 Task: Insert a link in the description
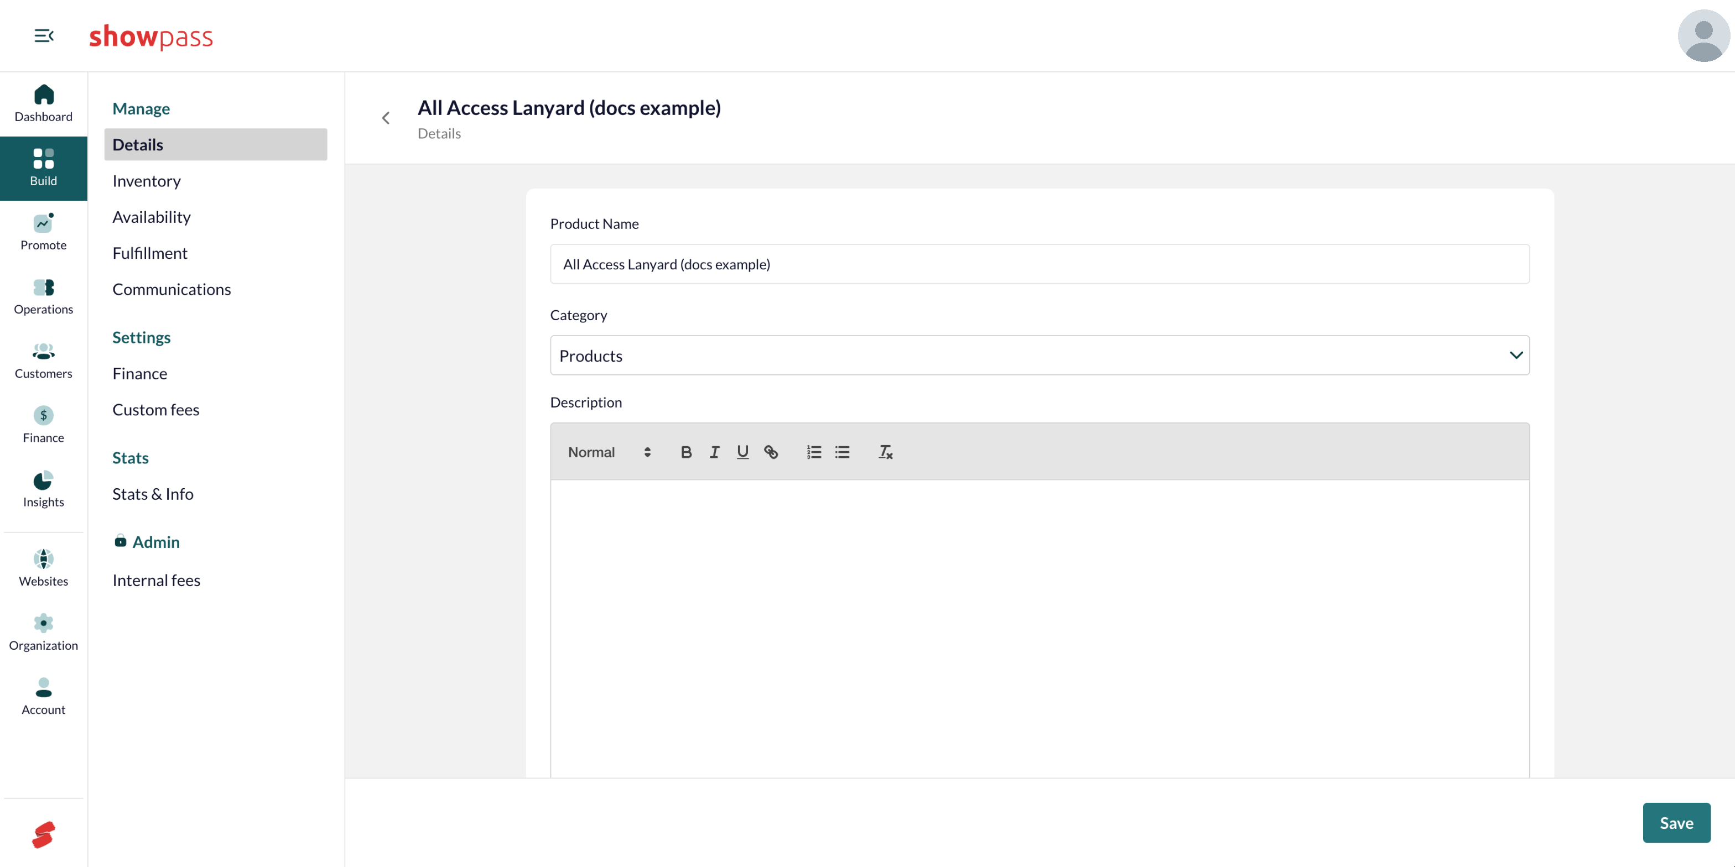pos(771,452)
